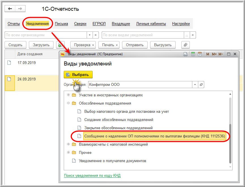Expand the Прочее folder
245x187 pixels.
pyautogui.click(x=68, y=152)
